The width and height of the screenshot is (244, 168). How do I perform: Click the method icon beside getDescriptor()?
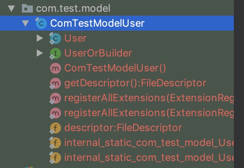coord(55,83)
